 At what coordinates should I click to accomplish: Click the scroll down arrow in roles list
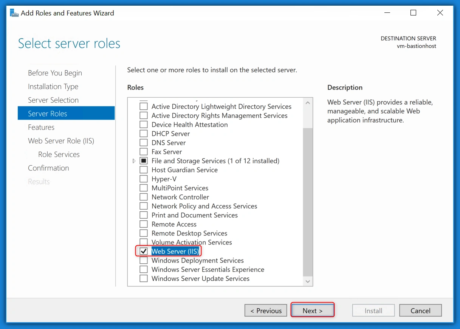[x=308, y=281]
